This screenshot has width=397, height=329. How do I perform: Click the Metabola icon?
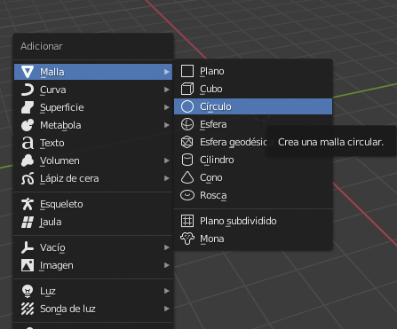[28, 125]
